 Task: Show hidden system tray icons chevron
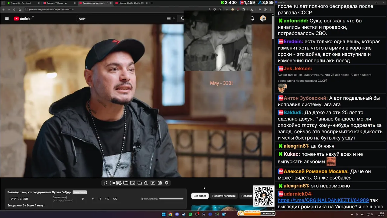pyautogui.click(x=352, y=215)
